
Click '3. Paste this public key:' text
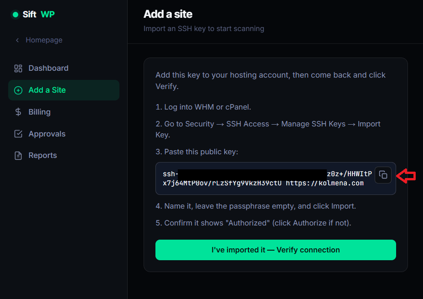tap(196, 152)
